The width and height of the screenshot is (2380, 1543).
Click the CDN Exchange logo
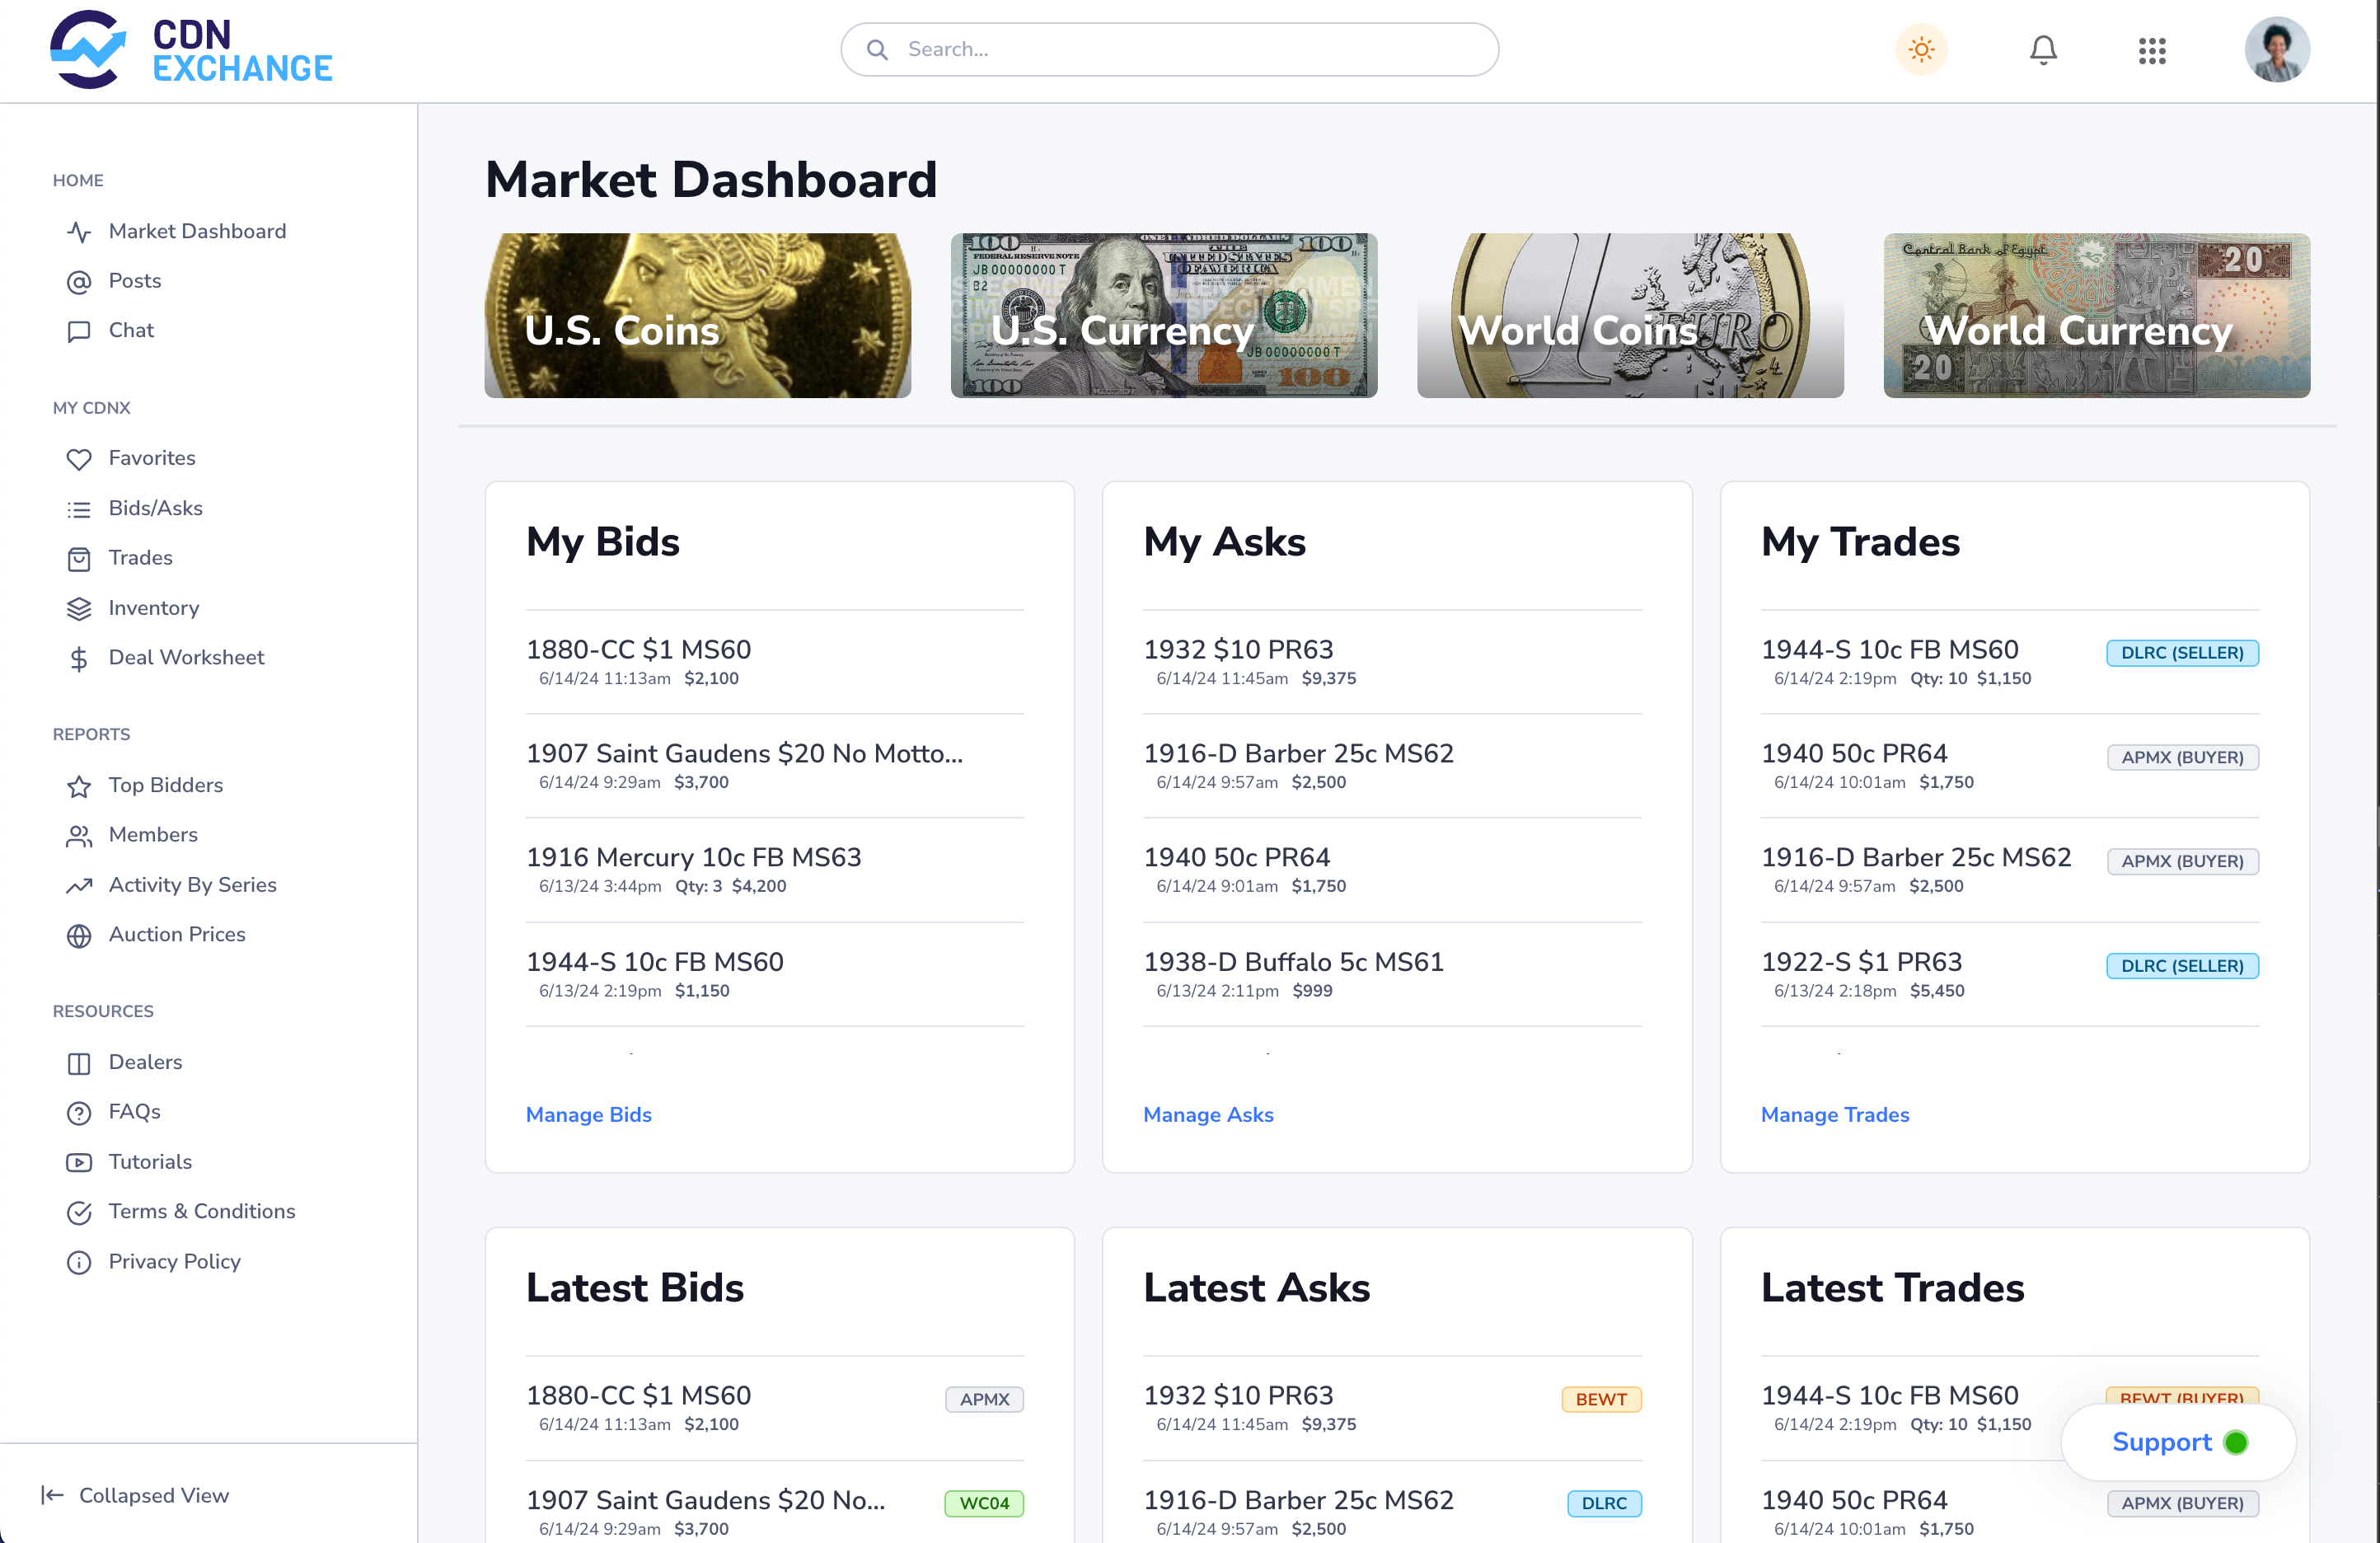190,50
